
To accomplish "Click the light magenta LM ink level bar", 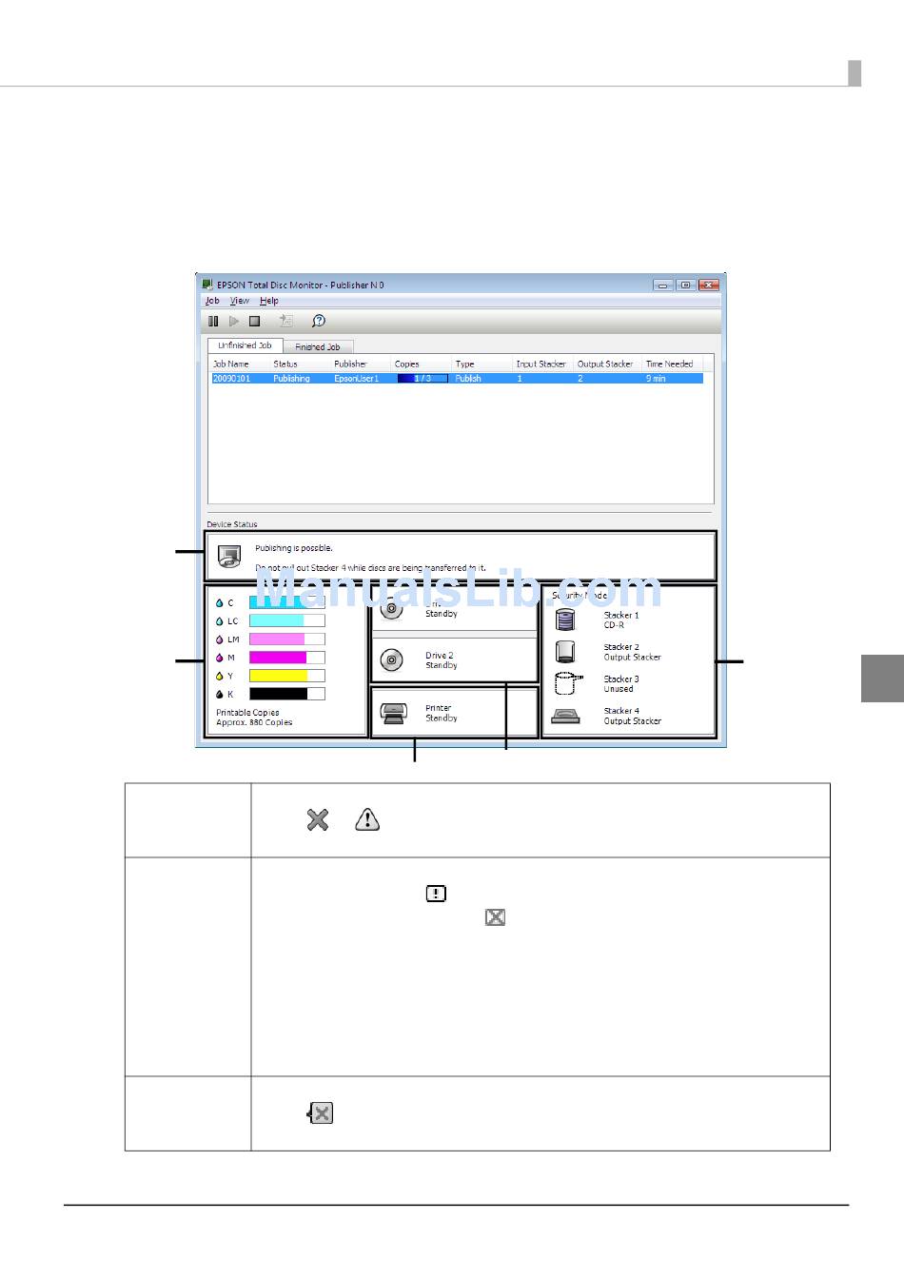I will click(x=286, y=639).
